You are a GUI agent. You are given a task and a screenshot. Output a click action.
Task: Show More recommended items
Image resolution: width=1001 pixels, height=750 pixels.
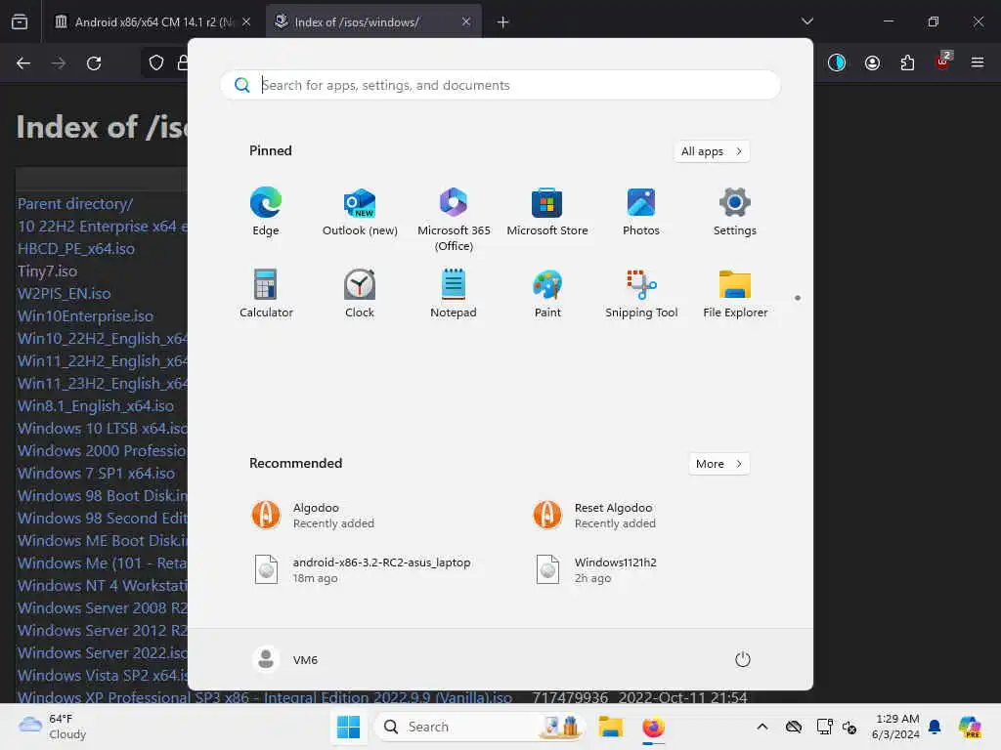pos(718,464)
